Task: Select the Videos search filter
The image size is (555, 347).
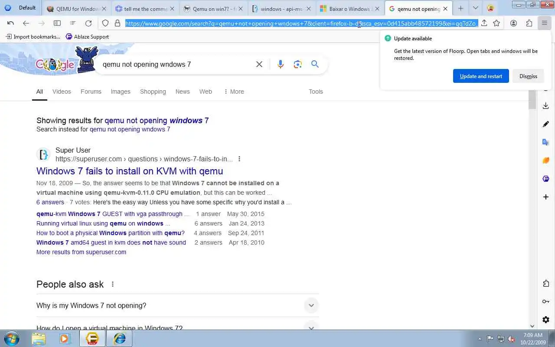Action: tap(62, 92)
